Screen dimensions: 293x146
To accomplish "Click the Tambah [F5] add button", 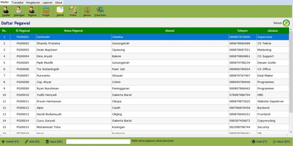I will [10, 142].
